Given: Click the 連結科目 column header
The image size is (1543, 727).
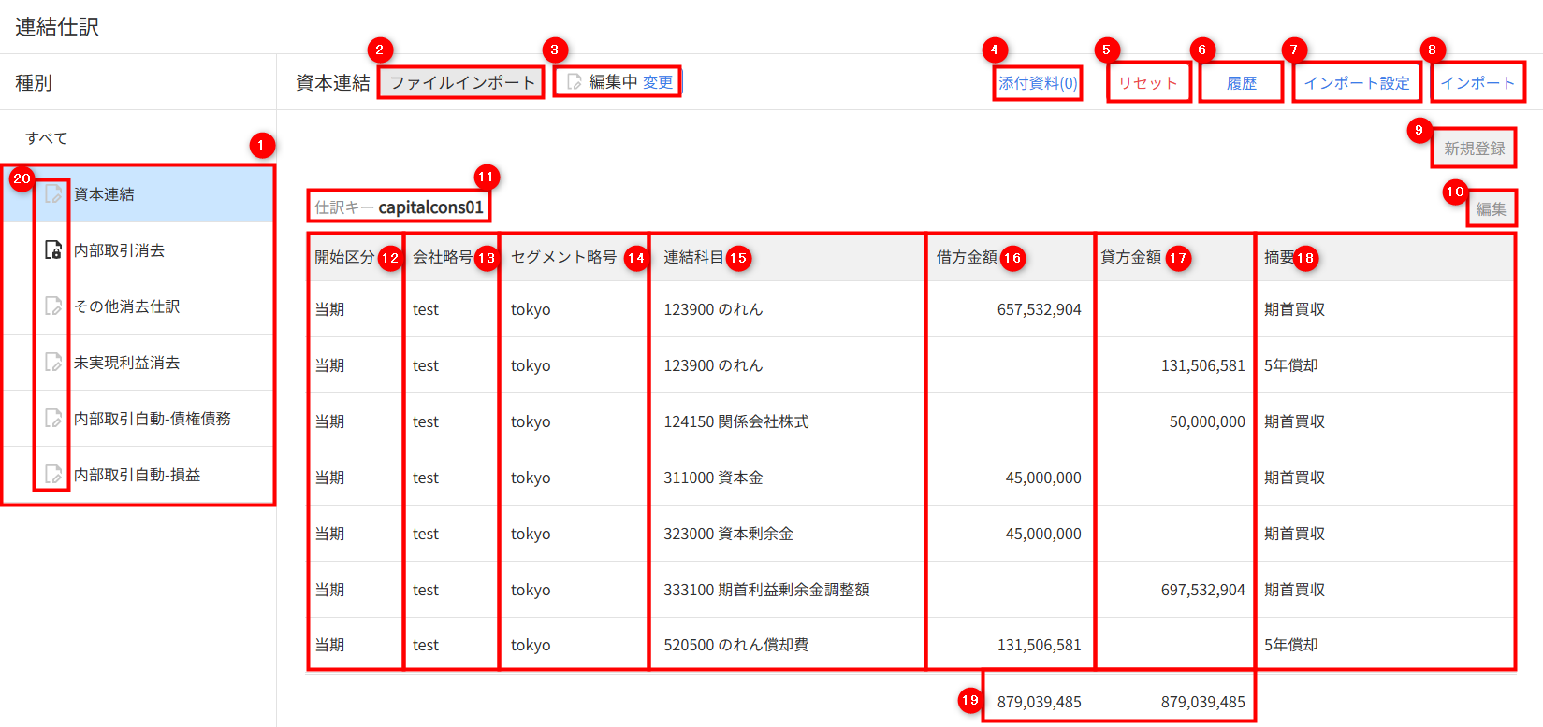Looking at the screenshot, I should tap(693, 257).
